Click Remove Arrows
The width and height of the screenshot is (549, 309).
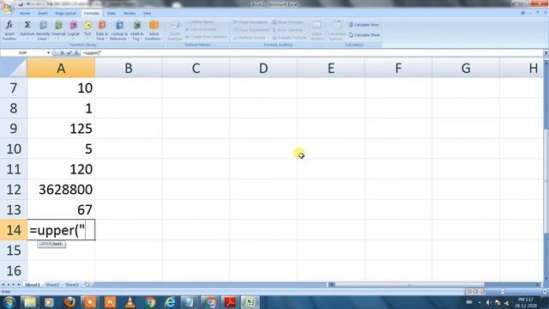(x=250, y=38)
